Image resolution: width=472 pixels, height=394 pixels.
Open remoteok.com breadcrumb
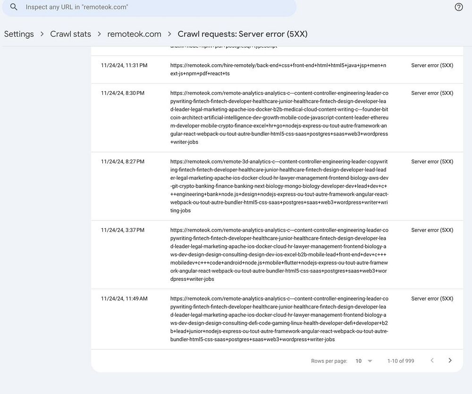(x=134, y=34)
